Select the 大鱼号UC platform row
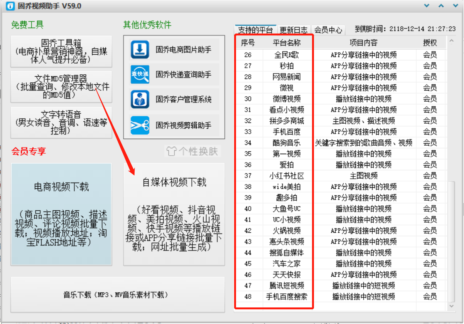 pos(341,209)
